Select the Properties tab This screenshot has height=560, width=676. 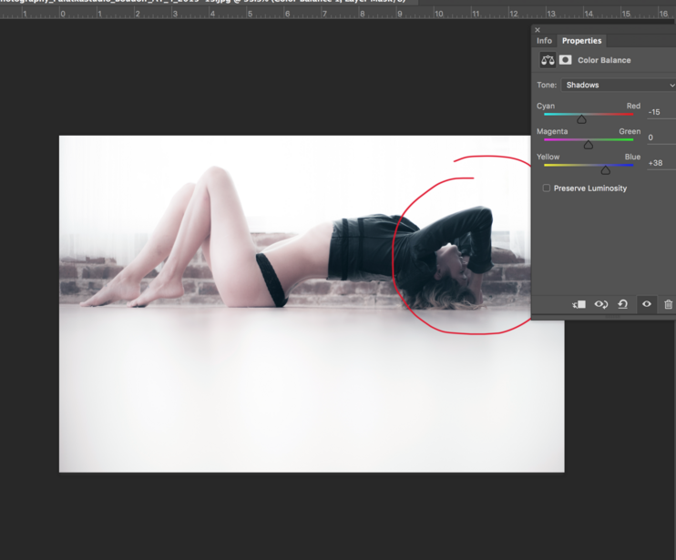tap(581, 40)
